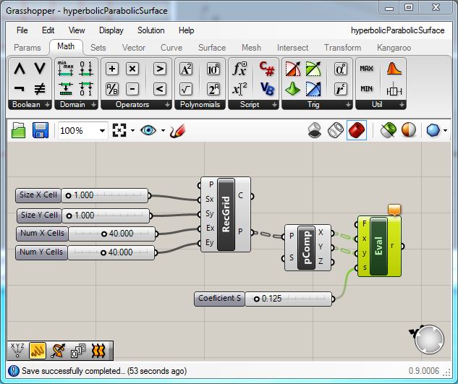The width and height of the screenshot is (458, 384).
Task: Select the Gate Not boolean component
Action: point(20,89)
